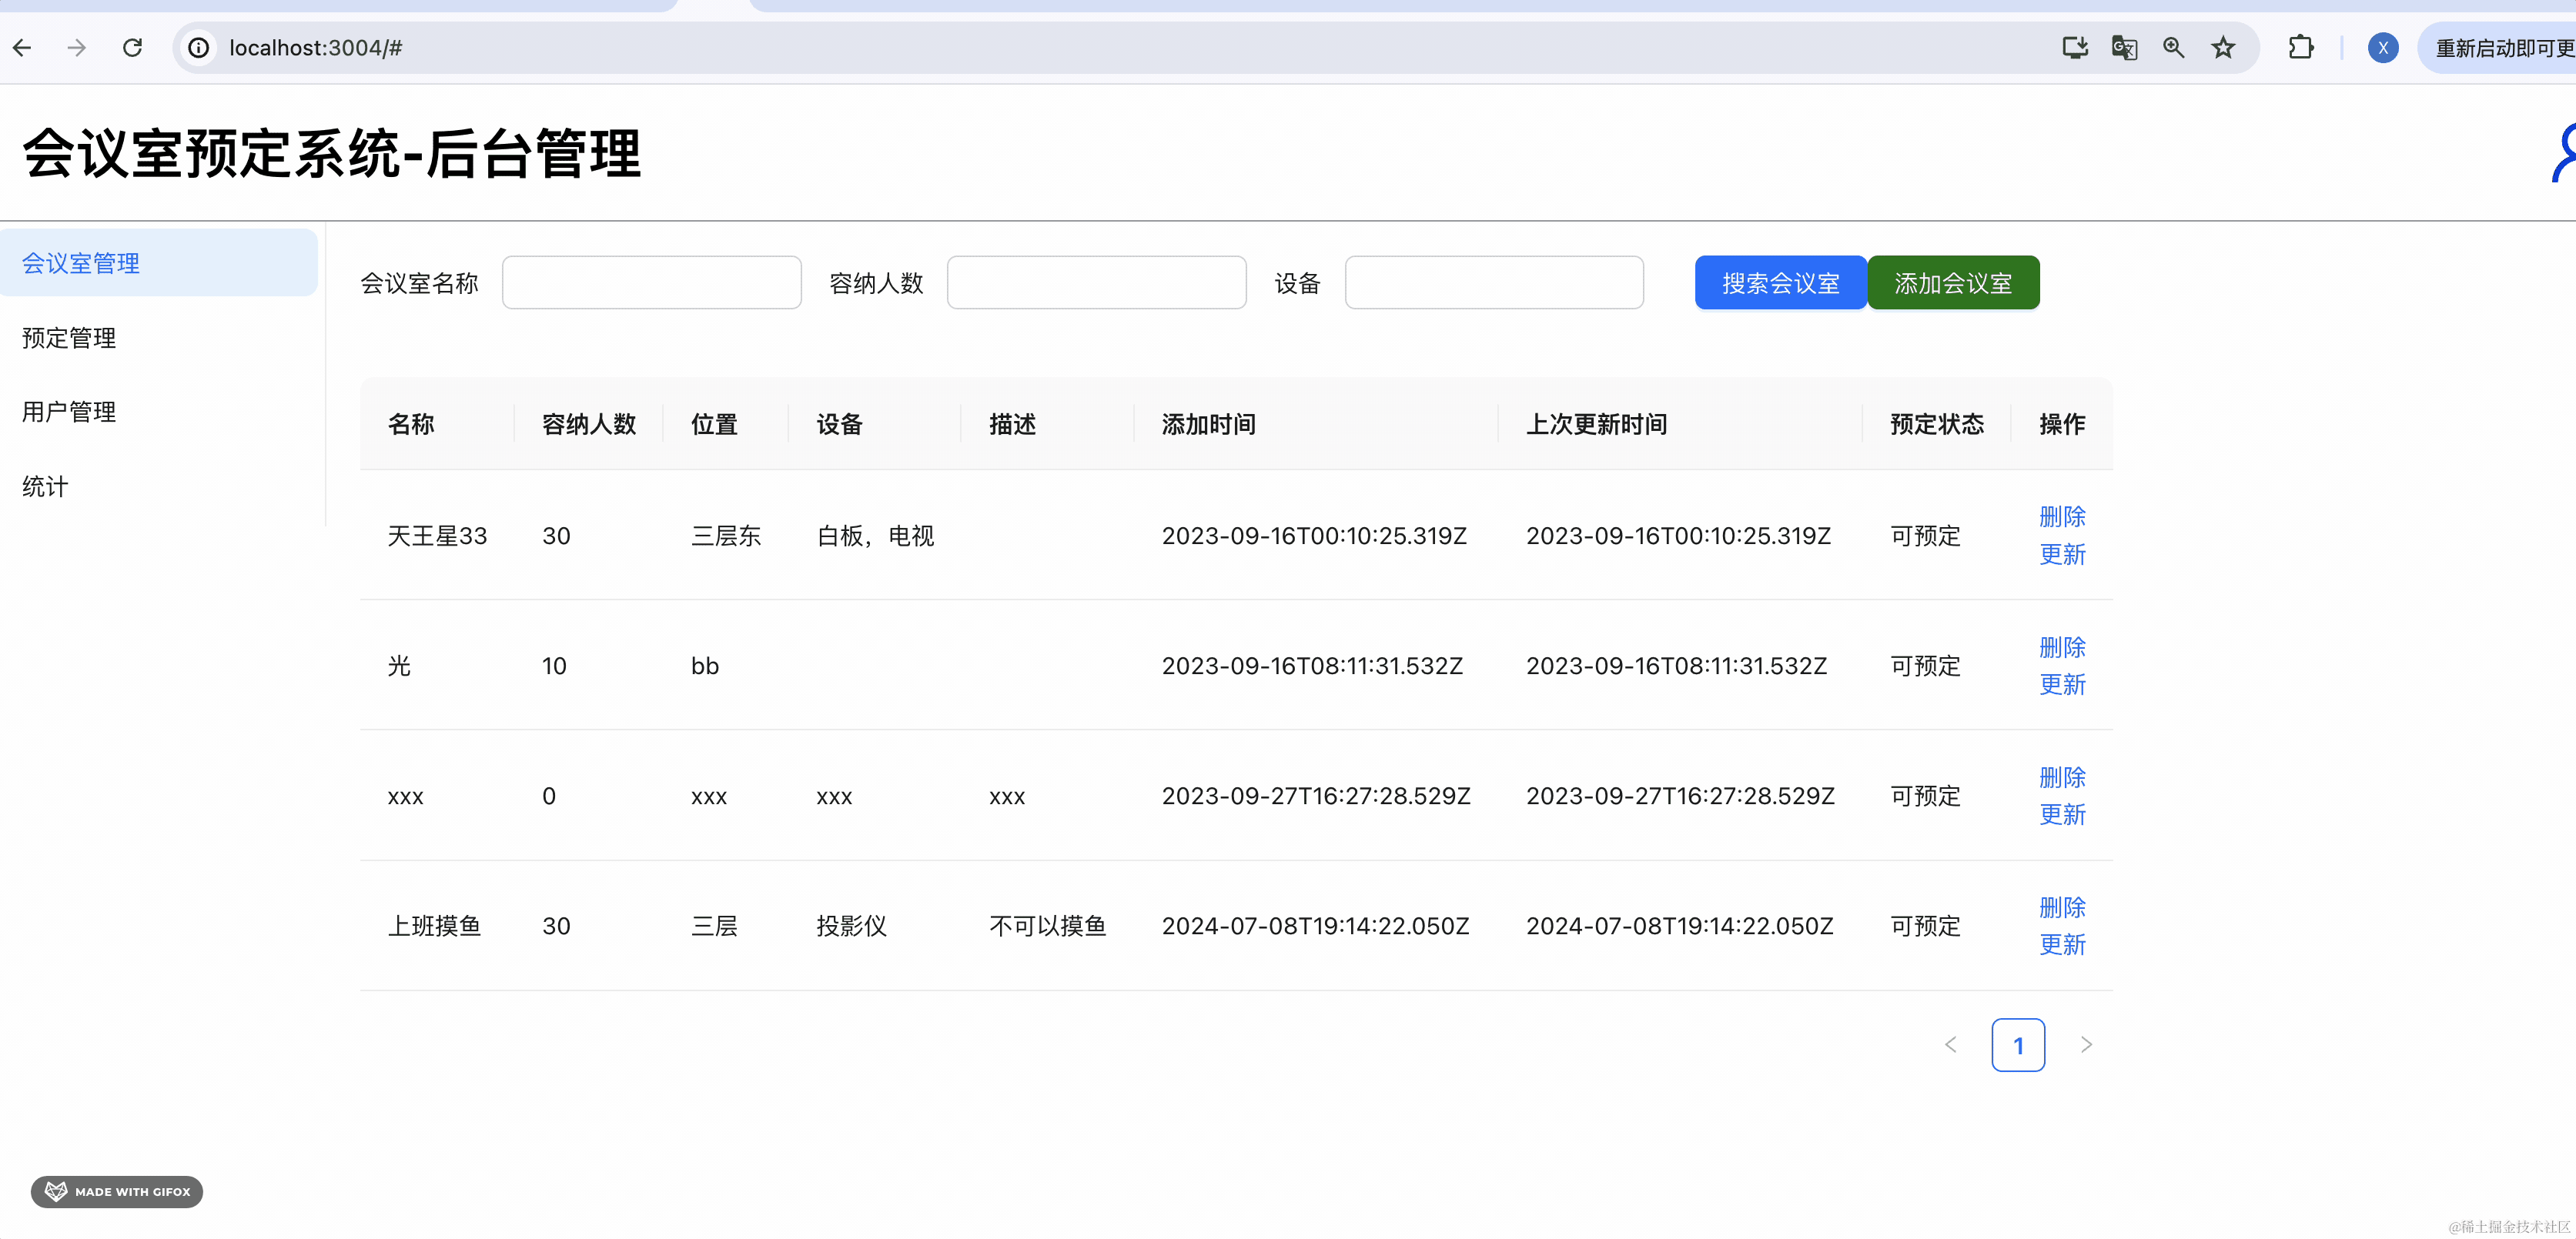Bookmark this page with star icon
Viewport: 2576px width, 1239px height.
click(2222, 47)
